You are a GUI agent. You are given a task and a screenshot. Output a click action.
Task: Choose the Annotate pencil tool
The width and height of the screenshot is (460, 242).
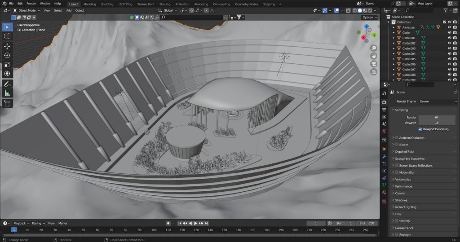[7, 84]
